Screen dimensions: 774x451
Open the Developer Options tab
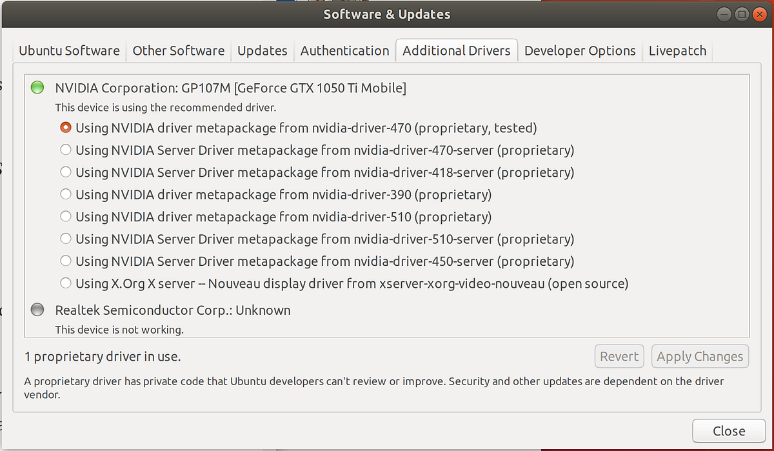coord(579,50)
